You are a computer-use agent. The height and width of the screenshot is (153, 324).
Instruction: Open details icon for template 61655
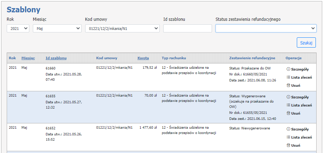pyautogui.click(x=288, y=97)
